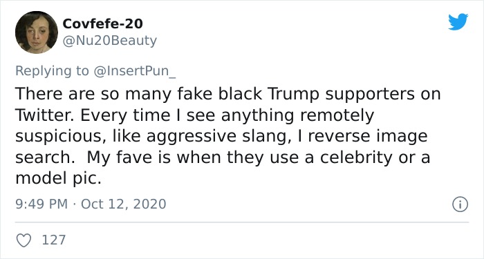Click the phrase 'aggressive slang'
The width and height of the screenshot is (484, 259).
point(217,137)
